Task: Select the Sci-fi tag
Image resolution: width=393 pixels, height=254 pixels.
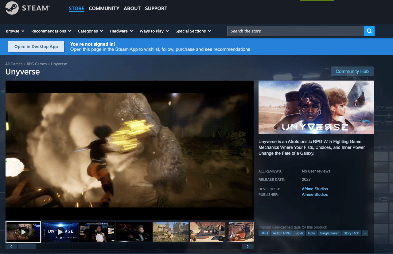Action: click(299, 233)
